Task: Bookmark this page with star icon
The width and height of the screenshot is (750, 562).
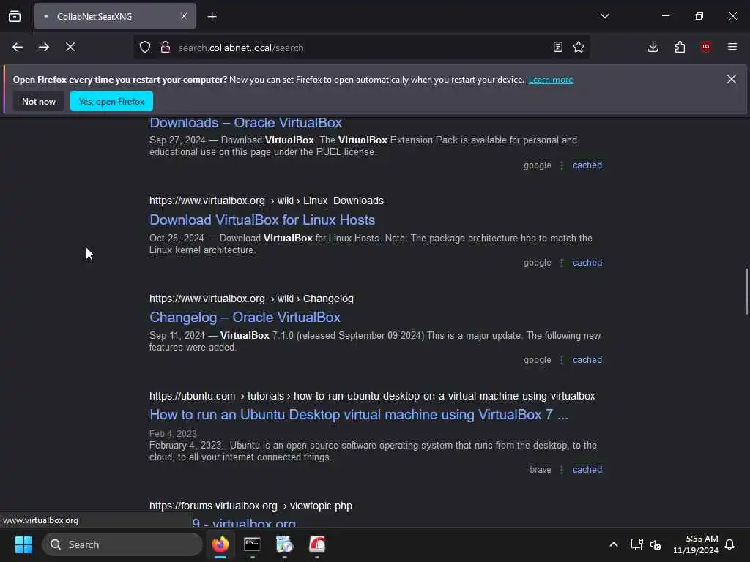Action: coord(579,48)
